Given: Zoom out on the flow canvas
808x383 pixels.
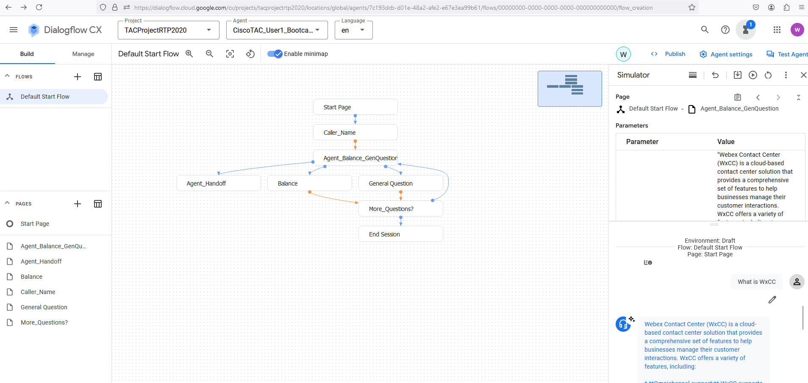Looking at the screenshot, I should click(x=210, y=54).
